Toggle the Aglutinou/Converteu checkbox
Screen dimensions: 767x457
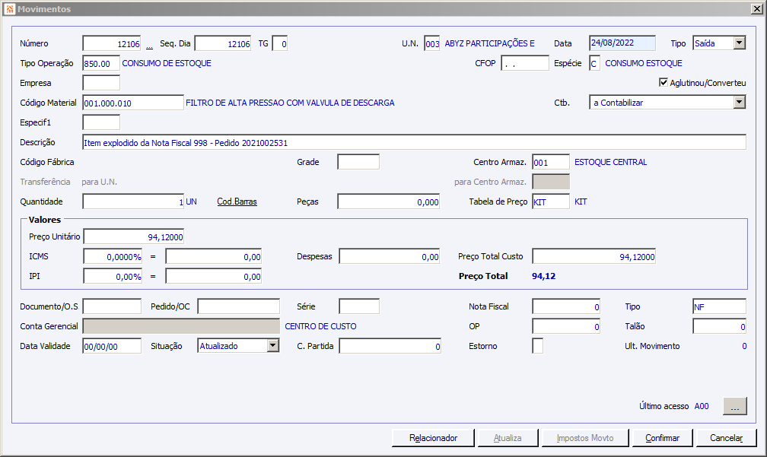(664, 82)
